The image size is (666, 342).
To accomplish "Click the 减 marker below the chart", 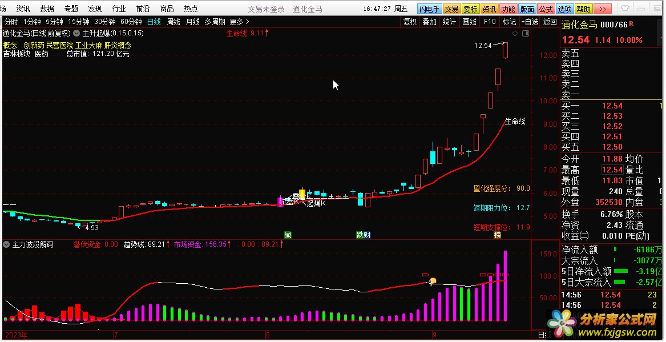I will point(288,235).
